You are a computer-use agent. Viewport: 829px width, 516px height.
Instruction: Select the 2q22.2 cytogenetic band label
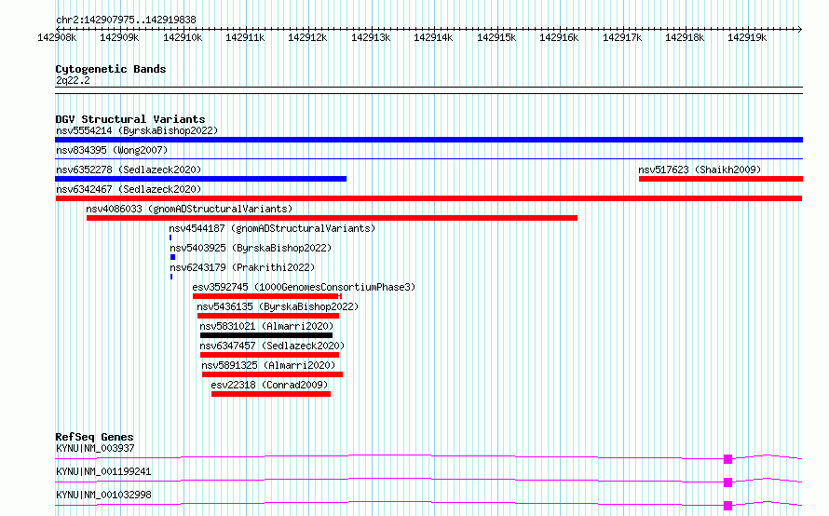[73, 80]
